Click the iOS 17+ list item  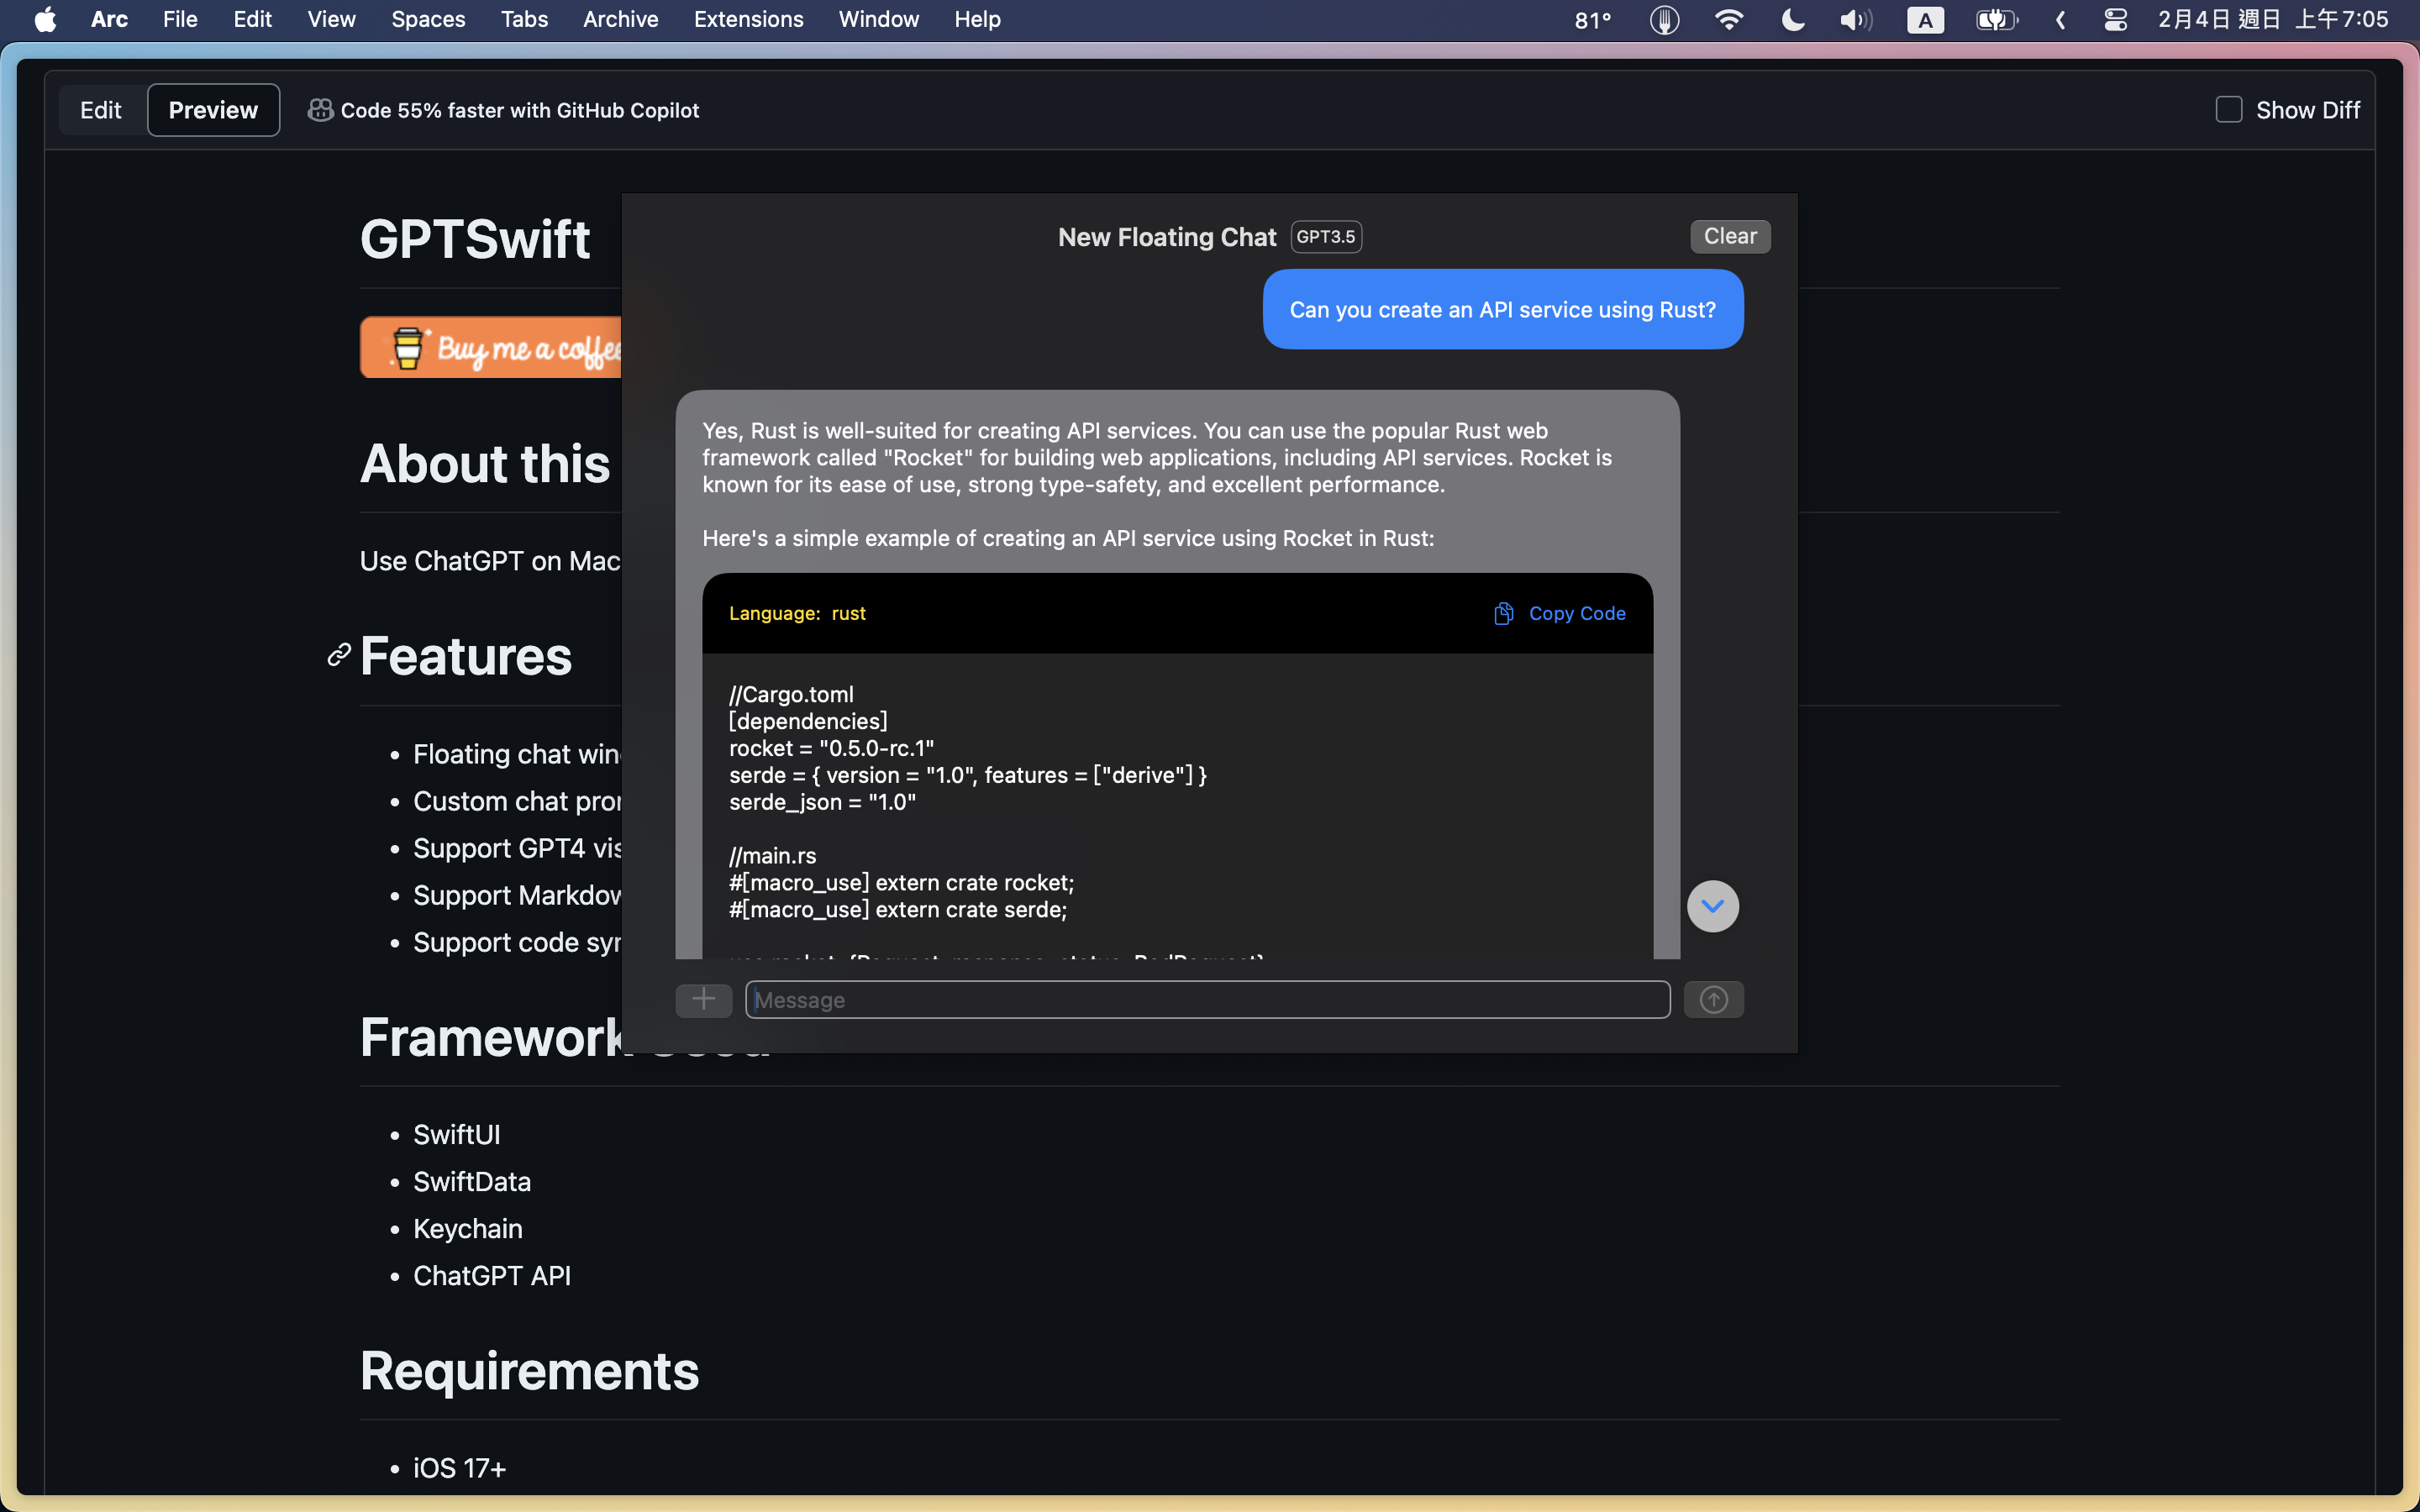pyautogui.click(x=460, y=1468)
